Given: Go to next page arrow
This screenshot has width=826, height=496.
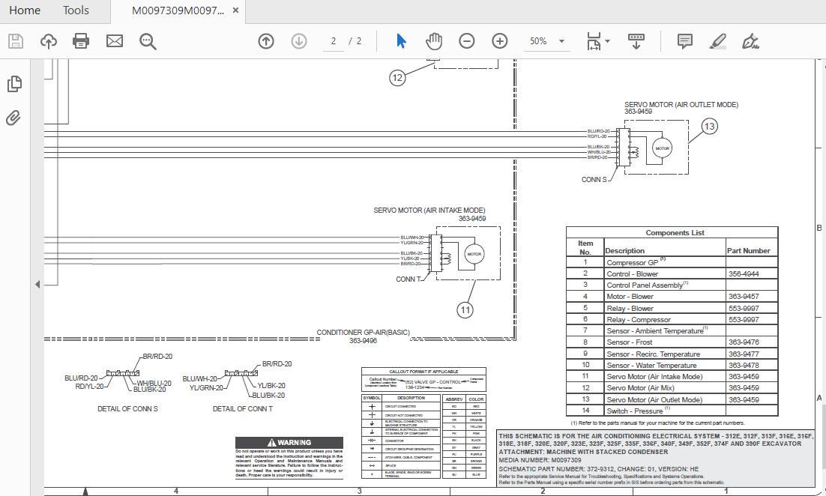Looking at the screenshot, I should point(298,41).
